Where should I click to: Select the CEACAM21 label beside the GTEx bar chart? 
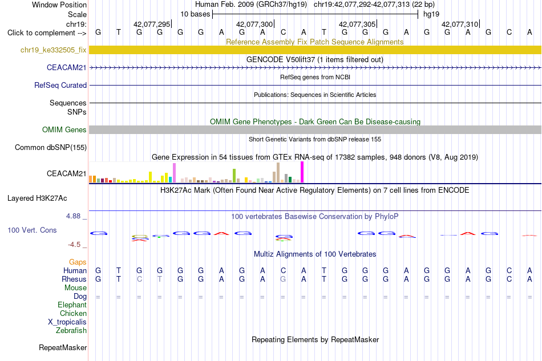click(66, 173)
